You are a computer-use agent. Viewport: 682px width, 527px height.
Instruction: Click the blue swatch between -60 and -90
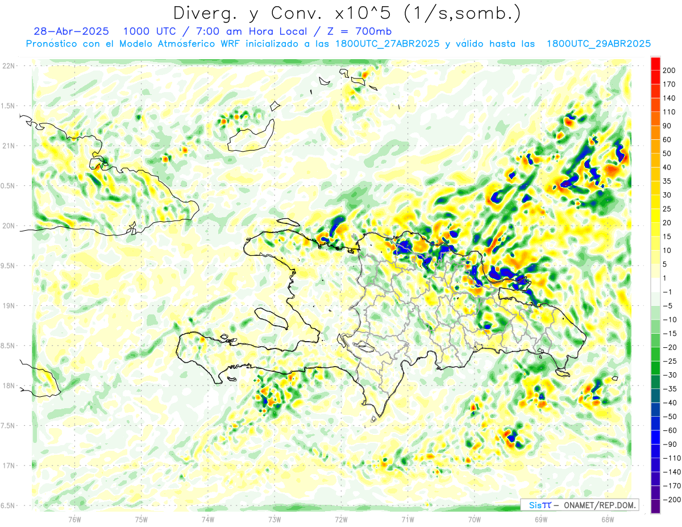655,438
